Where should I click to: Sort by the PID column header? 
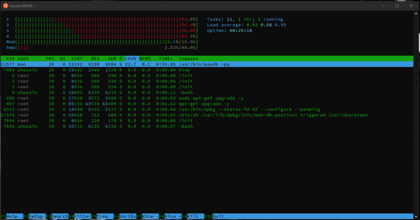pyautogui.click(x=11, y=59)
